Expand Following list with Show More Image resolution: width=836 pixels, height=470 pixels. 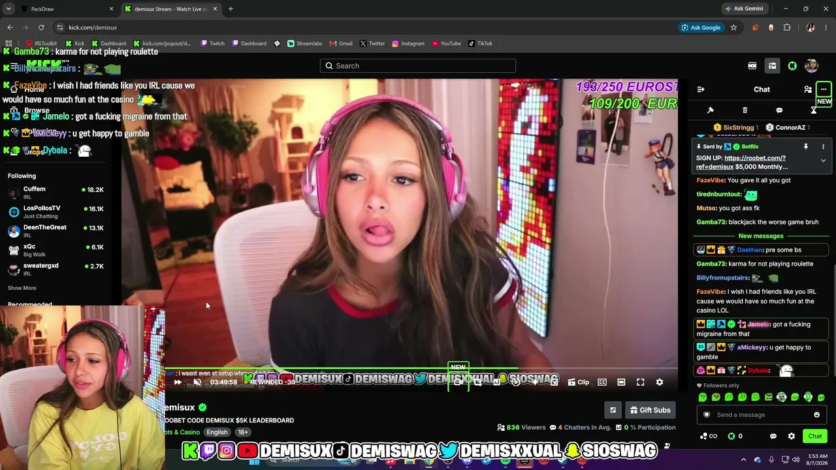22,288
